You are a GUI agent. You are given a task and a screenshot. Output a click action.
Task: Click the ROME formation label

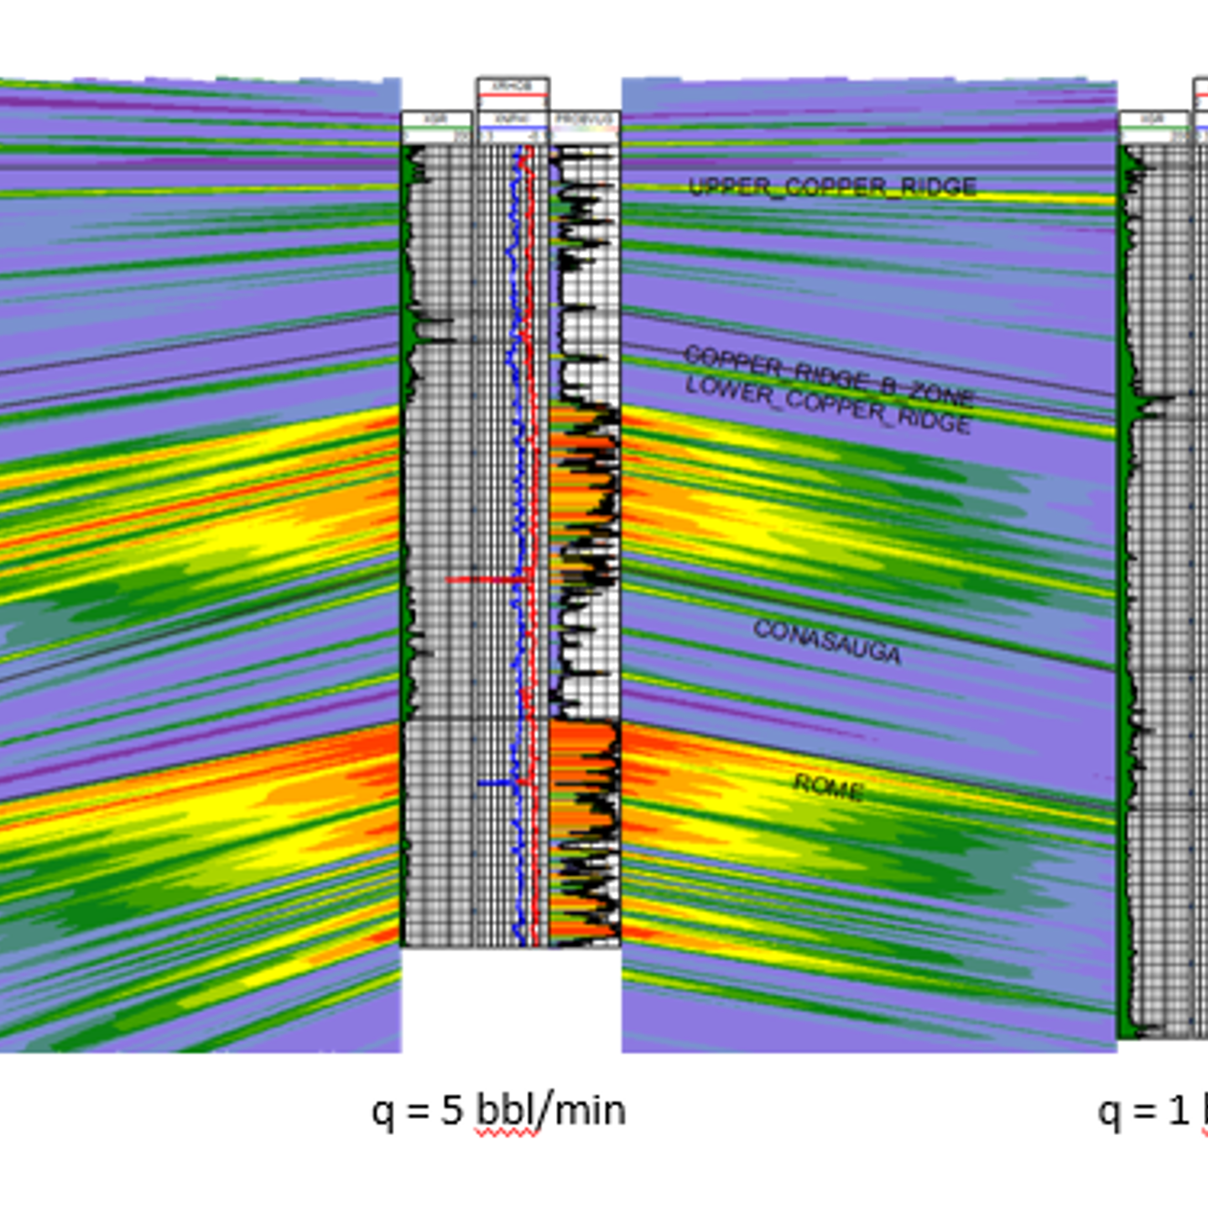click(828, 786)
